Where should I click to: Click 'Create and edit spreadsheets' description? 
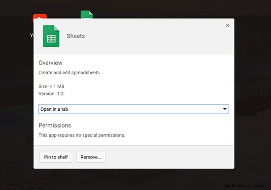69,72
